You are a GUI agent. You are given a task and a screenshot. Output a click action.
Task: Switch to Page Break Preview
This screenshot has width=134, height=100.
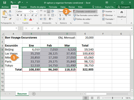tap(98, 98)
